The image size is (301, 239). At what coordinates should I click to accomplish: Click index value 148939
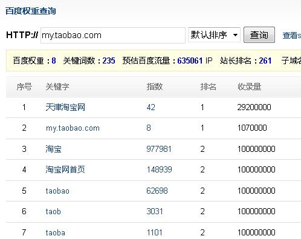(159, 169)
